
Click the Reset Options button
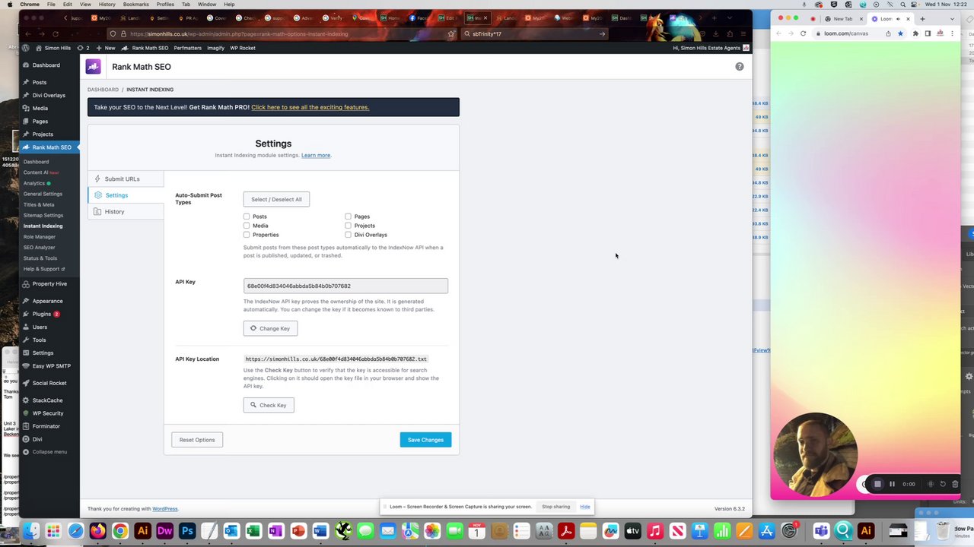(197, 440)
